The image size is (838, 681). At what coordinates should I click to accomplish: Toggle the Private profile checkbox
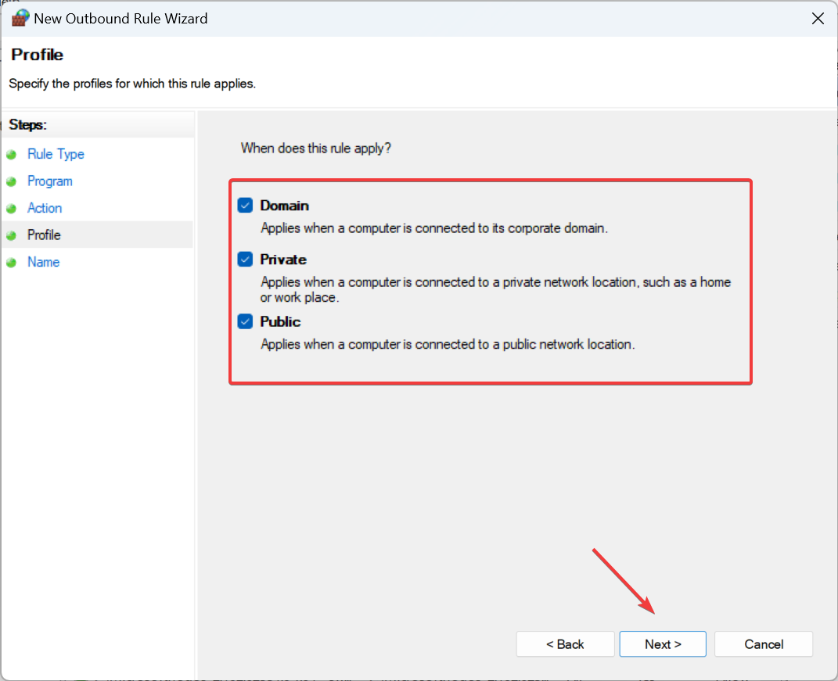[246, 260]
